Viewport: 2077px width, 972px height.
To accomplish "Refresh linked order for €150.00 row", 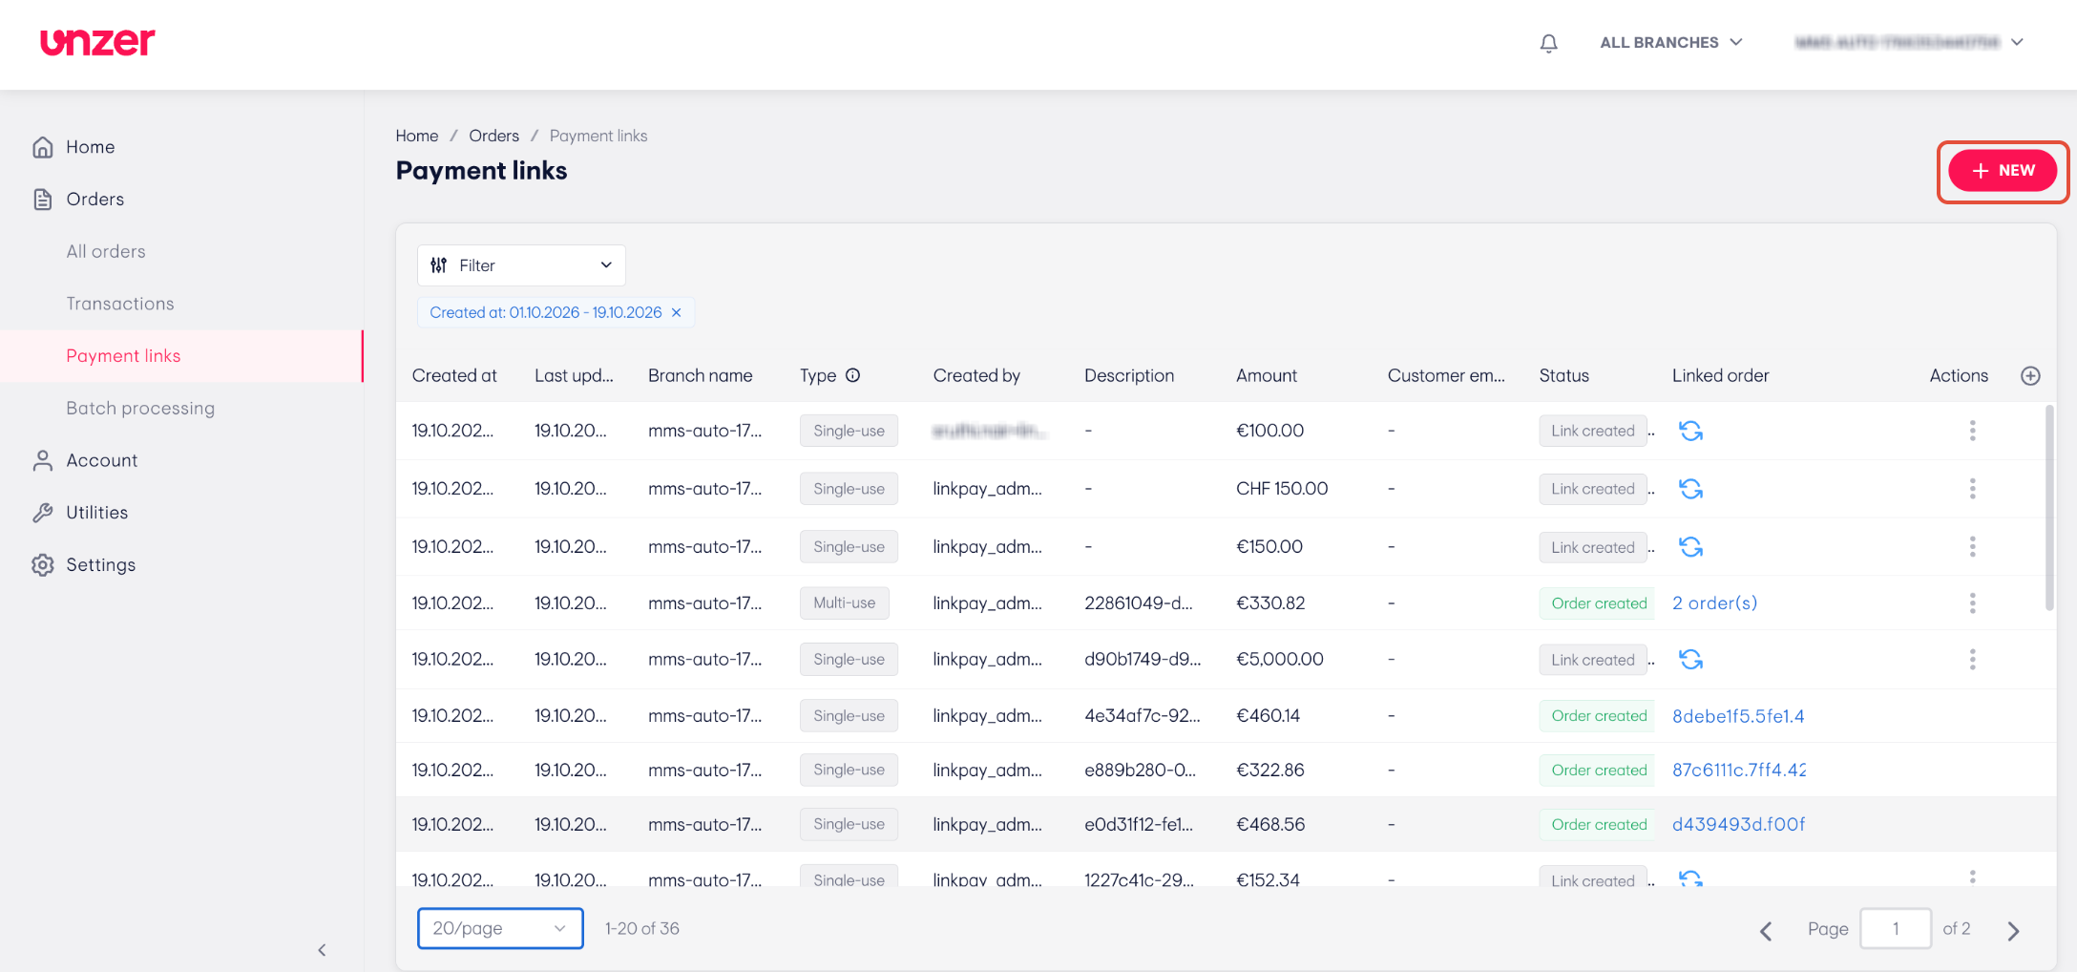I will 1690,547.
